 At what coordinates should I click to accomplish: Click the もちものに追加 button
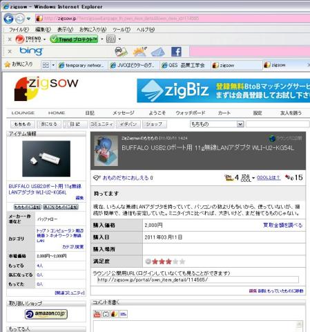[x=28, y=207]
